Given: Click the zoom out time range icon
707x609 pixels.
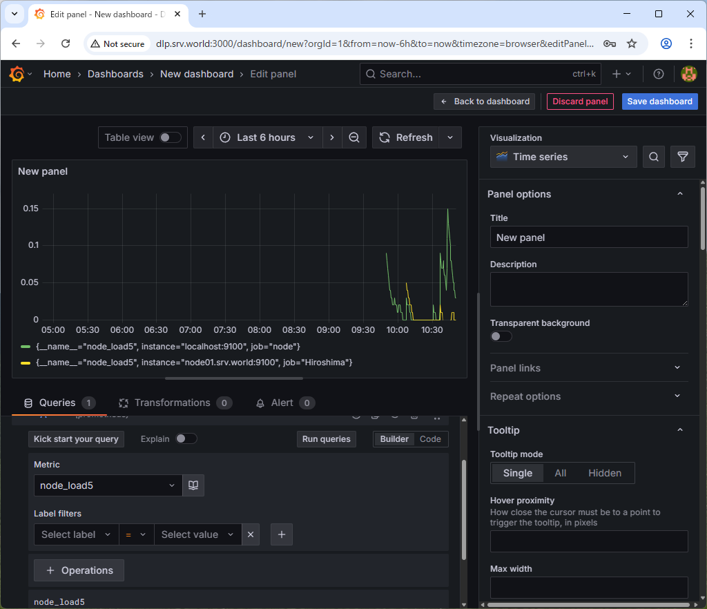Looking at the screenshot, I should tap(353, 137).
